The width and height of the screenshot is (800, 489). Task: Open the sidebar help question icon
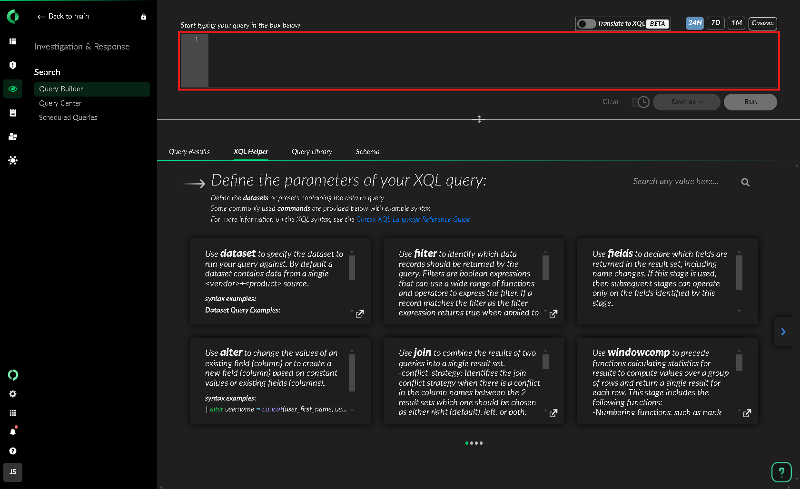[x=13, y=451]
